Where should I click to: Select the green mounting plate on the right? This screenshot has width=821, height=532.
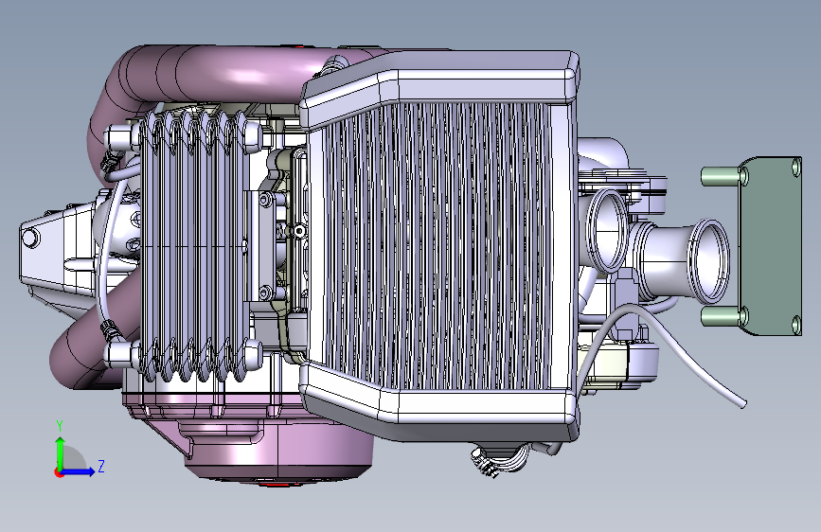pos(771,246)
